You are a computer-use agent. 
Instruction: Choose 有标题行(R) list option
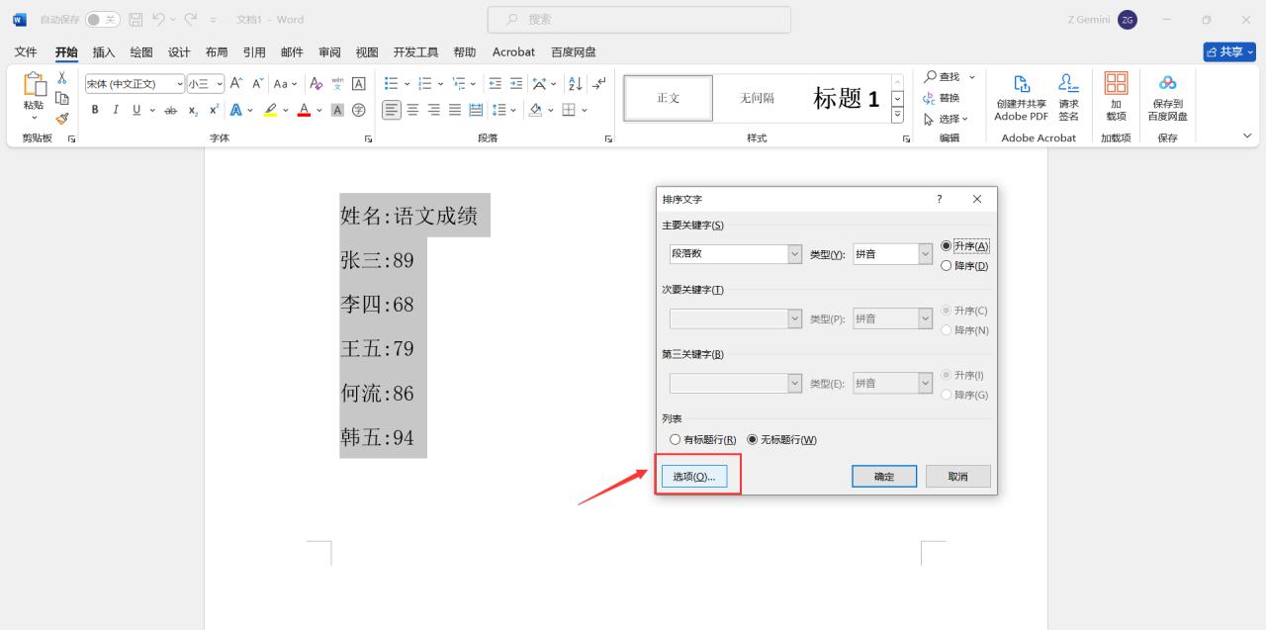coord(702,439)
